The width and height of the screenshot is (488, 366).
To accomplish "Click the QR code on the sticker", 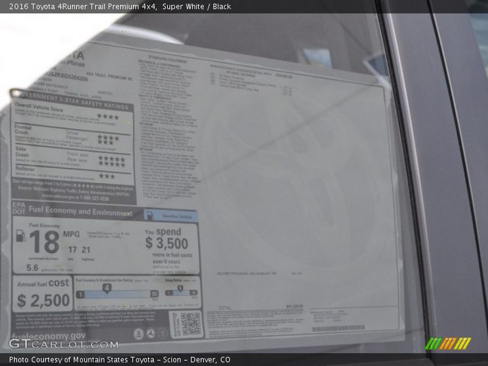I will pyautogui.click(x=190, y=324).
